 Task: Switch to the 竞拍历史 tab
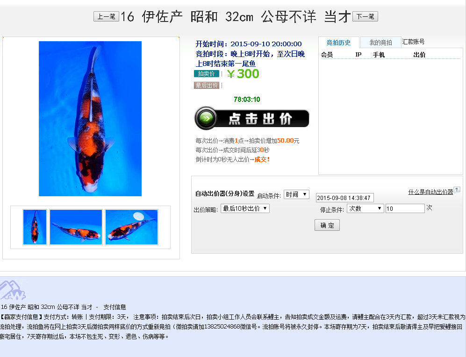(x=338, y=43)
